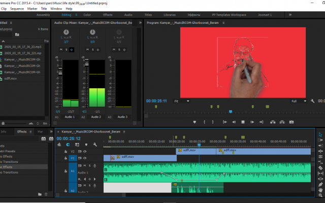The height and width of the screenshot is (203, 325).
Task: Select the Pen tool
Action: 320,184
